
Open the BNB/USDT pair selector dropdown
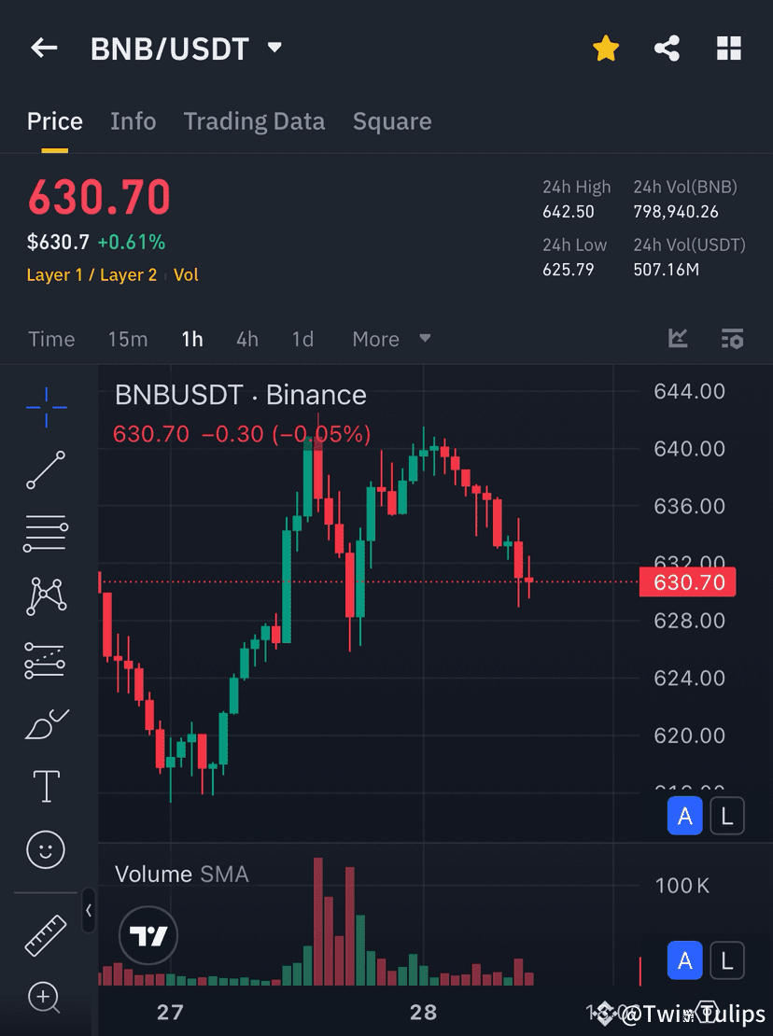274,48
